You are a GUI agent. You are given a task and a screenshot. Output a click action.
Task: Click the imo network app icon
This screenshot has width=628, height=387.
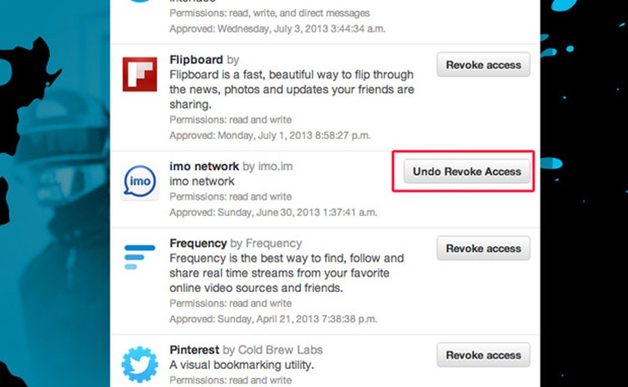(x=139, y=181)
